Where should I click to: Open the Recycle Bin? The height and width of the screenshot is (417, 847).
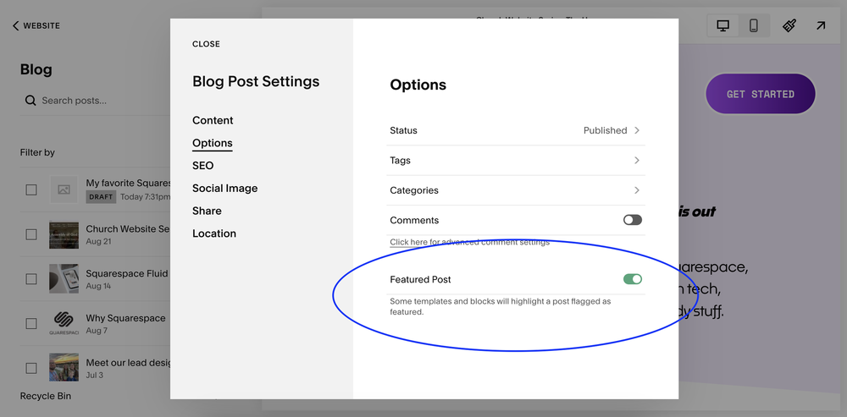[46, 396]
